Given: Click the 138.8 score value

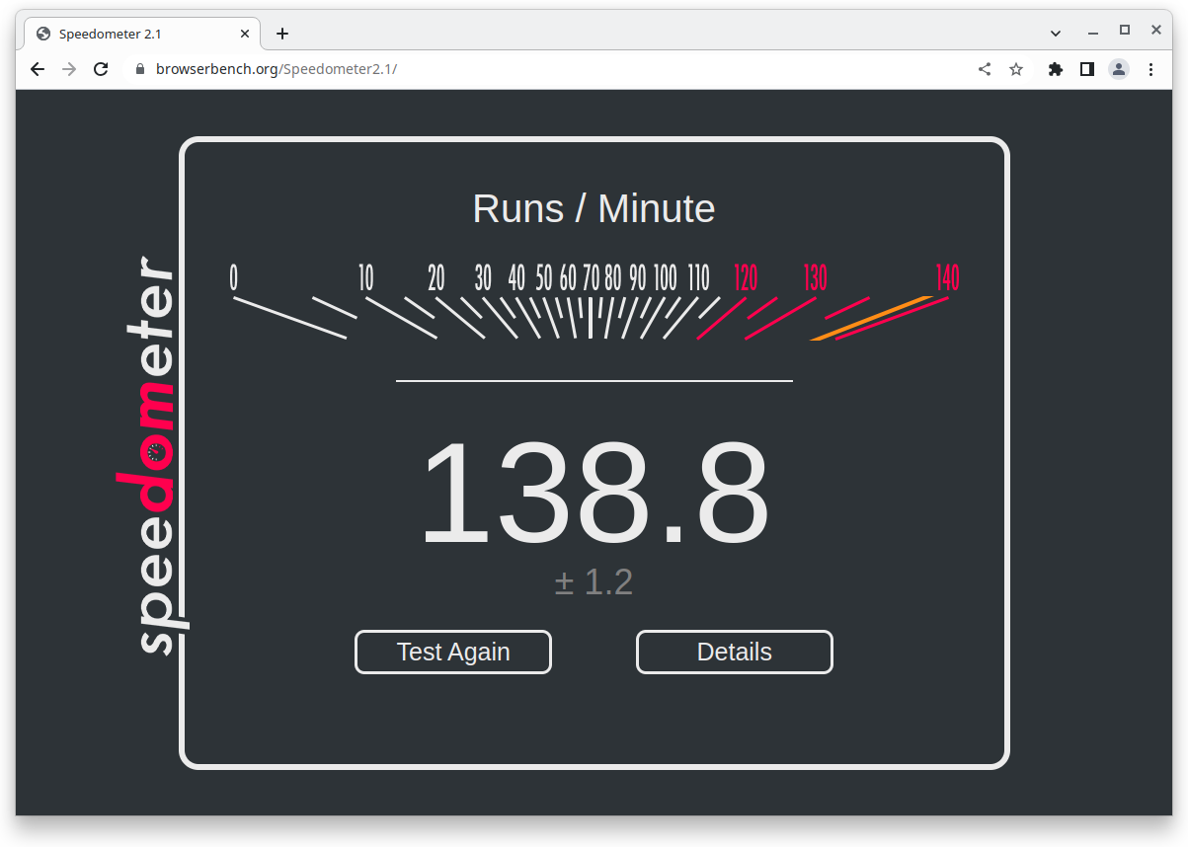Looking at the screenshot, I should click(594, 492).
